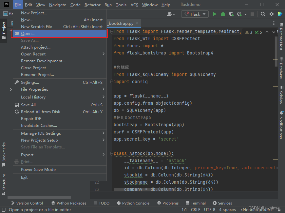
Task: Open IDE settings via the gear icon
Action: point(271,14)
